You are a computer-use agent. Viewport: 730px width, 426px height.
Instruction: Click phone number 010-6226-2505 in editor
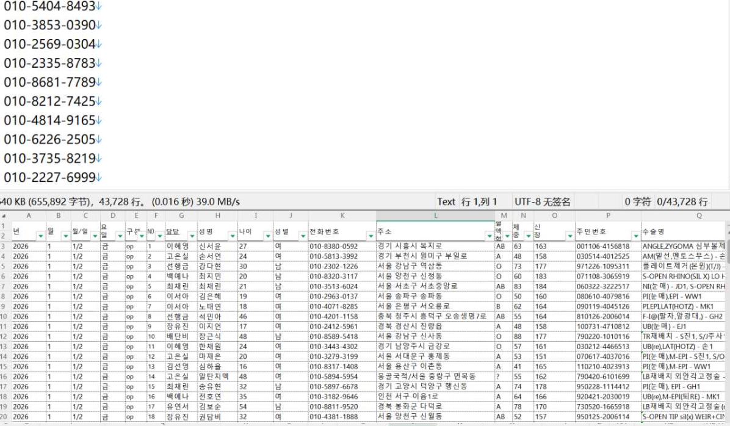pyautogui.click(x=50, y=140)
